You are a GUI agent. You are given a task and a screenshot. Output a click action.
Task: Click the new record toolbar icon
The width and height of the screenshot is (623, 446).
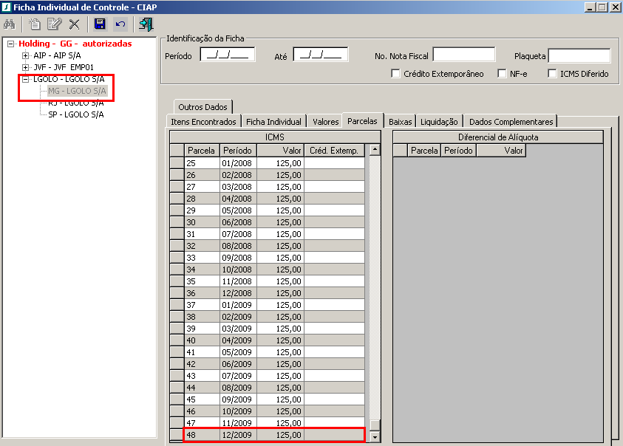(34, 24)
